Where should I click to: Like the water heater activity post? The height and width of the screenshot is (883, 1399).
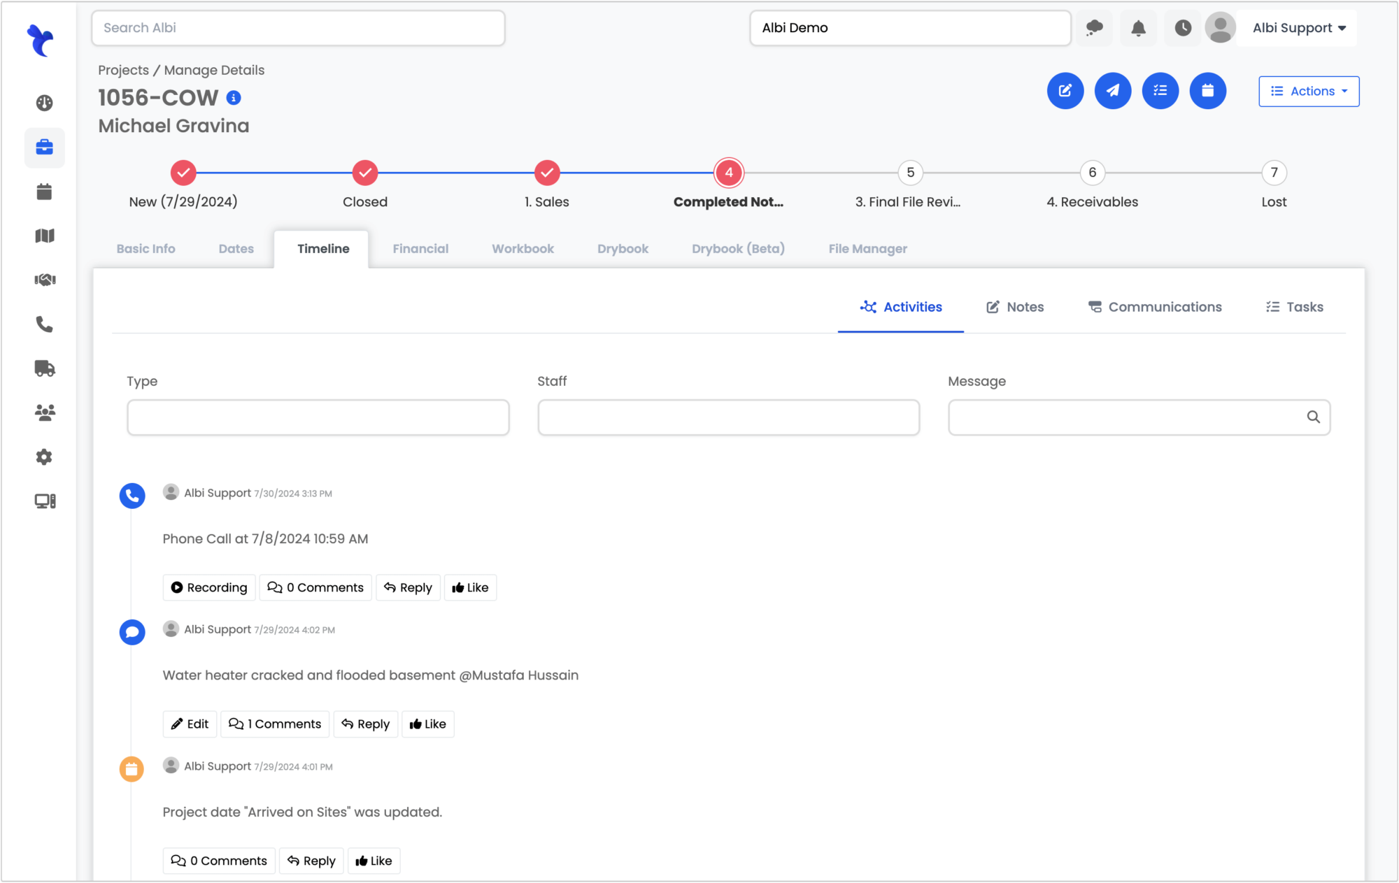[427, 724]
